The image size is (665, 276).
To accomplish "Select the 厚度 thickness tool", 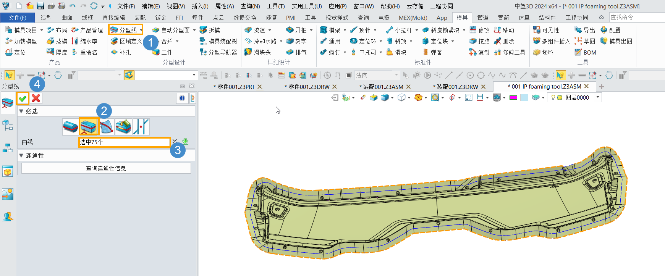I will [x=57, y=52].
